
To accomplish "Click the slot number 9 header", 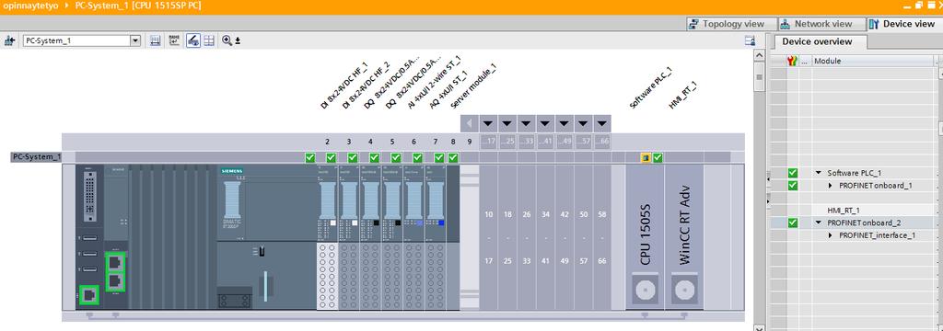I will coord(470,142).
